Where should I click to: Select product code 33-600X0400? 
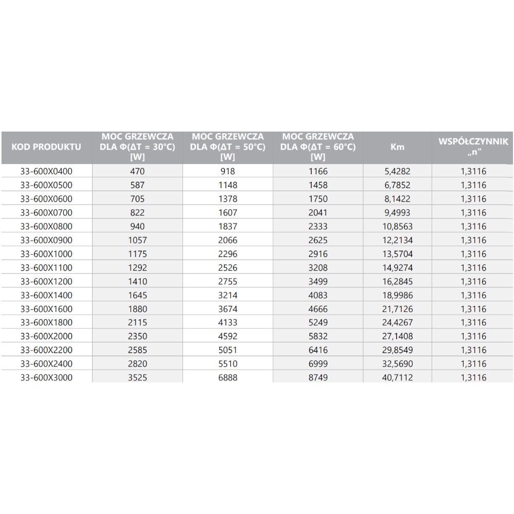click(46, 172)
